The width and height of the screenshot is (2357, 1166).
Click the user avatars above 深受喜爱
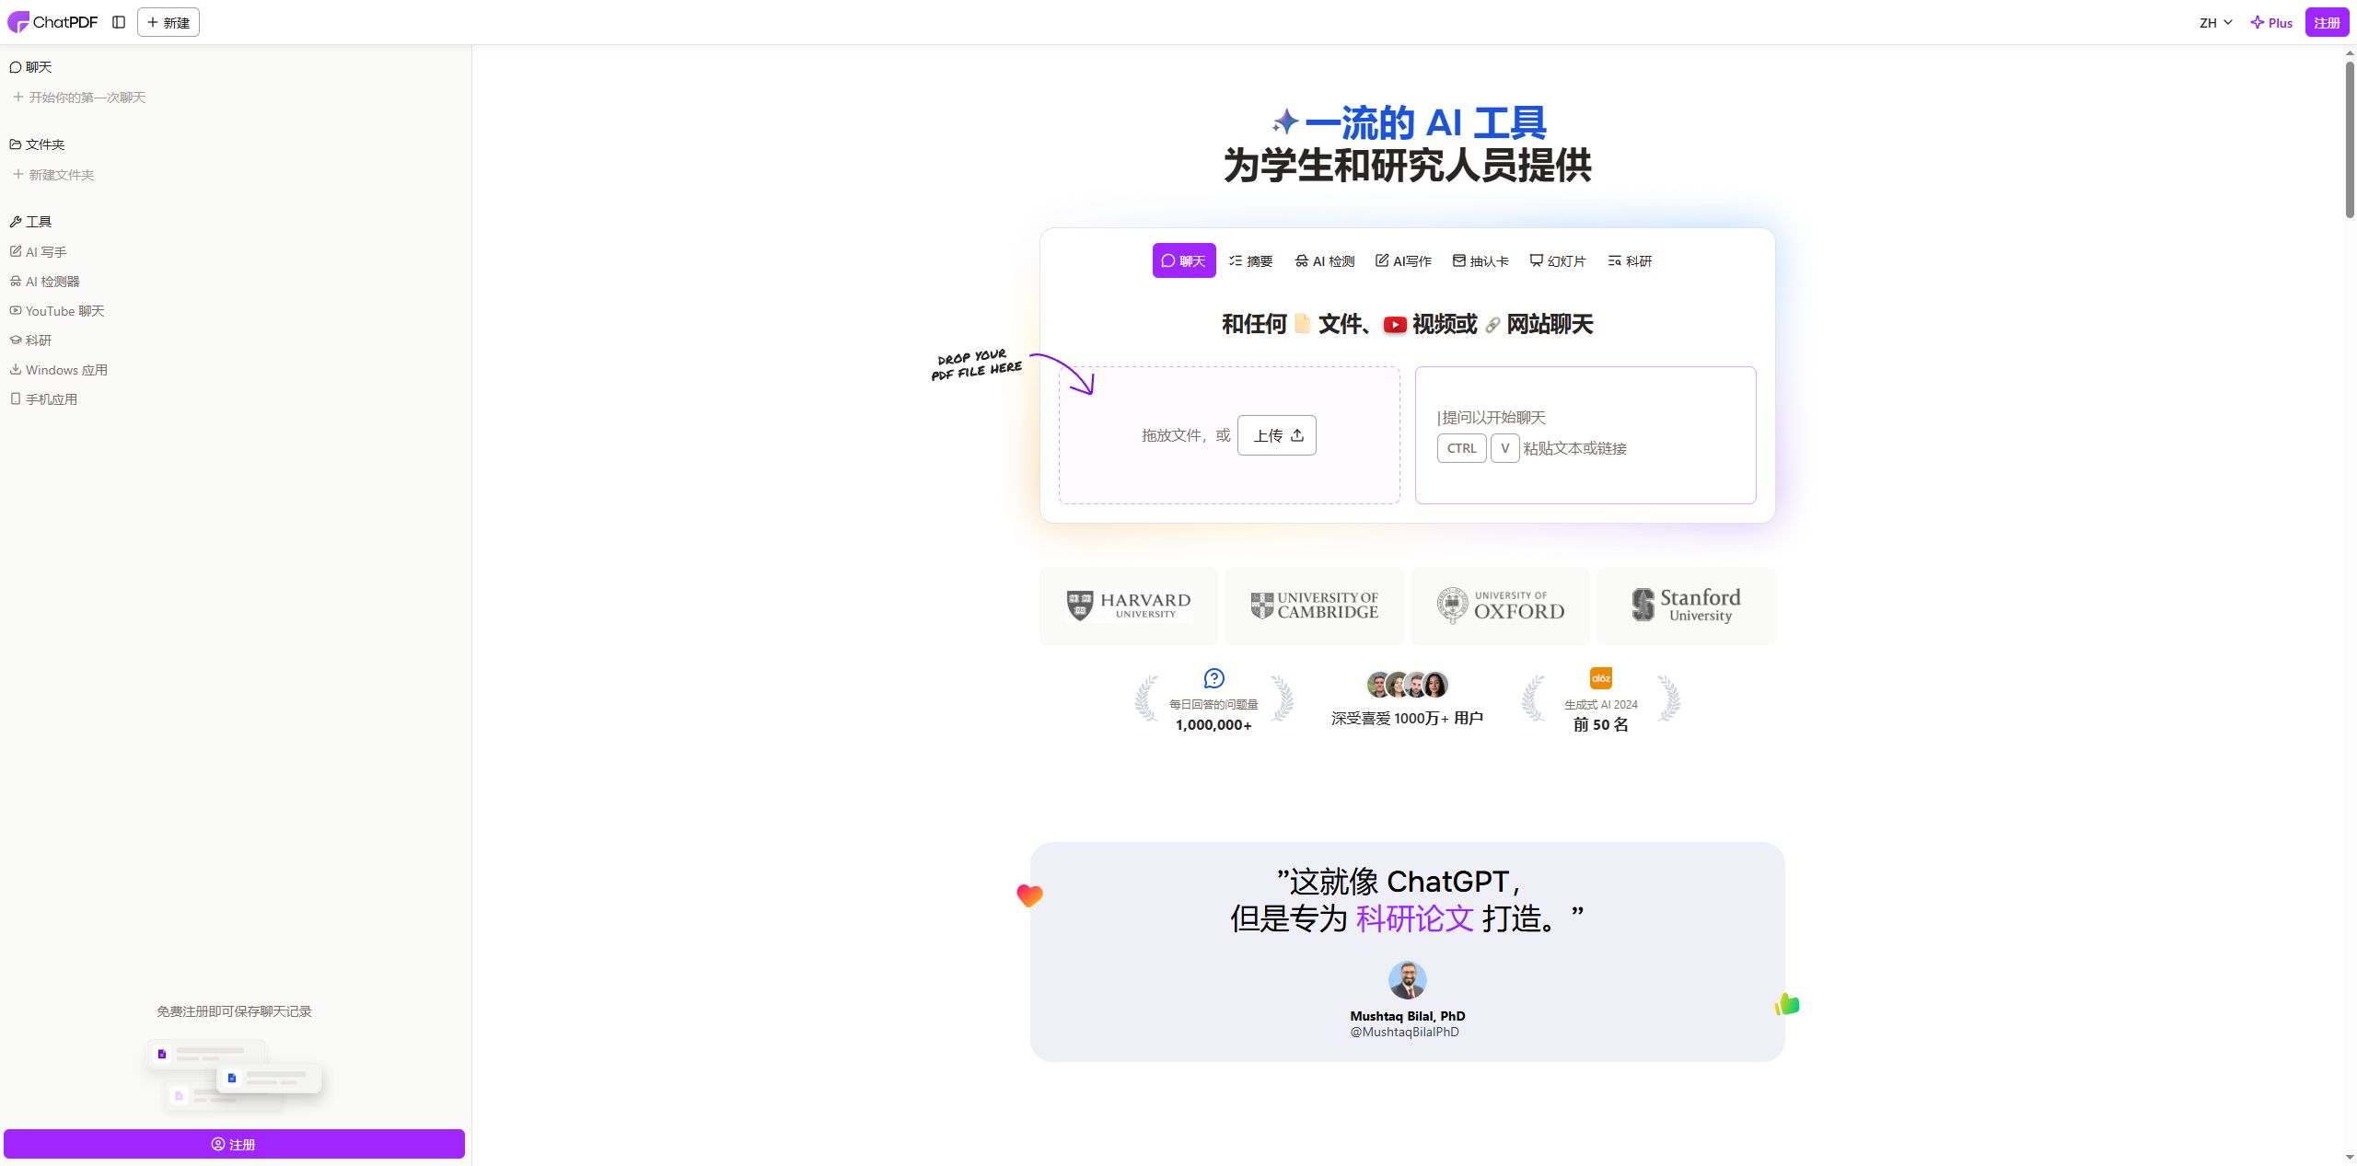[1408, 685]
